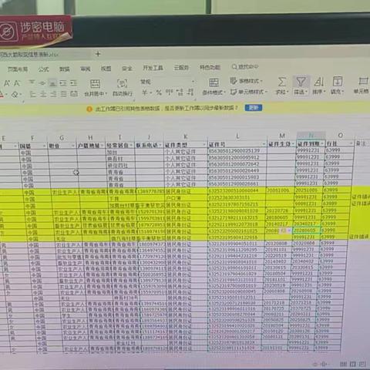Image resolution: width=370 pixels, height=370 pixels.
Task: Open the 证件号 column filter arrow
Action: [264, 144]
